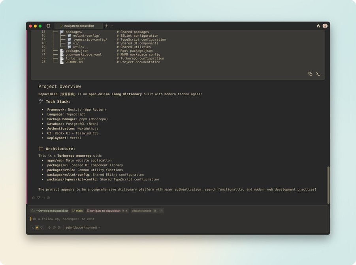Click the 'apps/web: Main website application' line
This screenshot has width=356, height=265.
[79, 161]
